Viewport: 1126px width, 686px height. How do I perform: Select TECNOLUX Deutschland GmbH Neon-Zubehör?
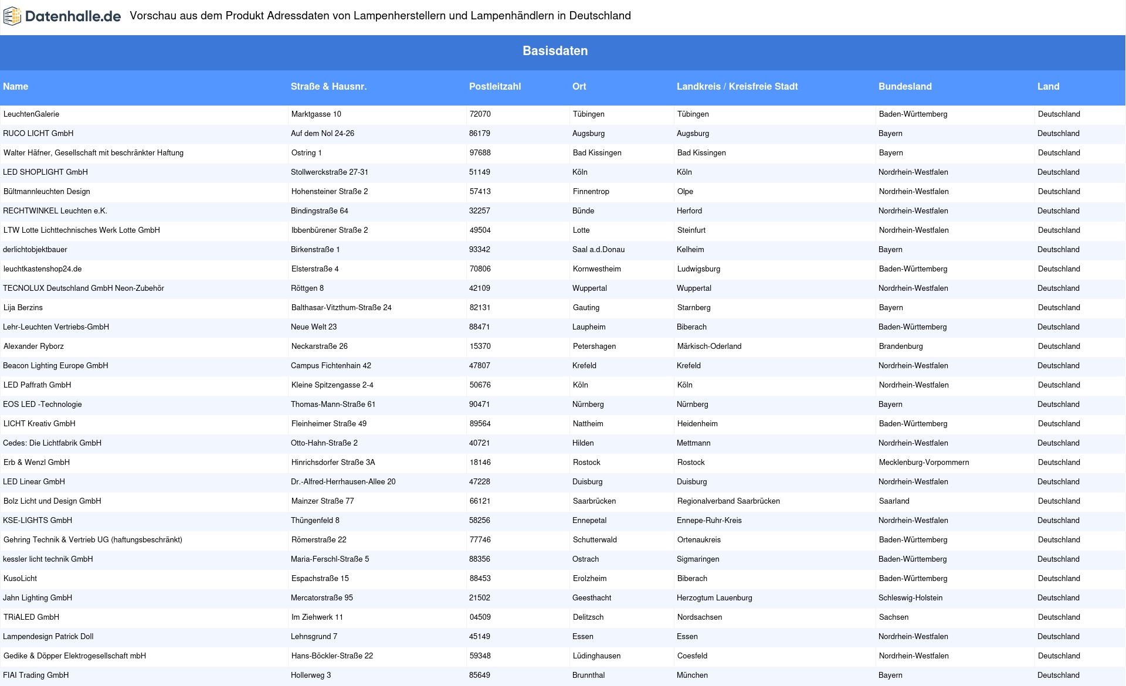(x=84, y=288)
